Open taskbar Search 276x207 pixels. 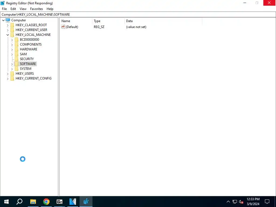tap(19, 202)
